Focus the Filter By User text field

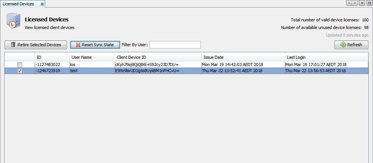click(x=175, y=45)
